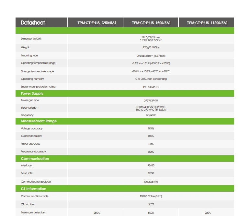The height and width of the screenshot is (216, 250).
Task: Click the Power Supply section heading
Action: (32, 93)
